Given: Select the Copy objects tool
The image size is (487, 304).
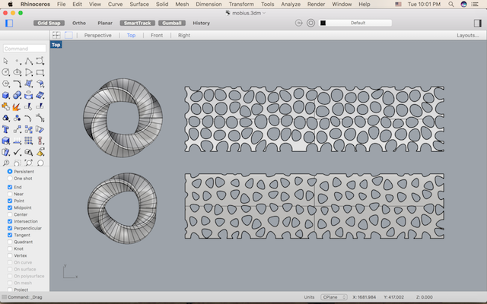Looking at the screenshot, I should coord(29,129).
